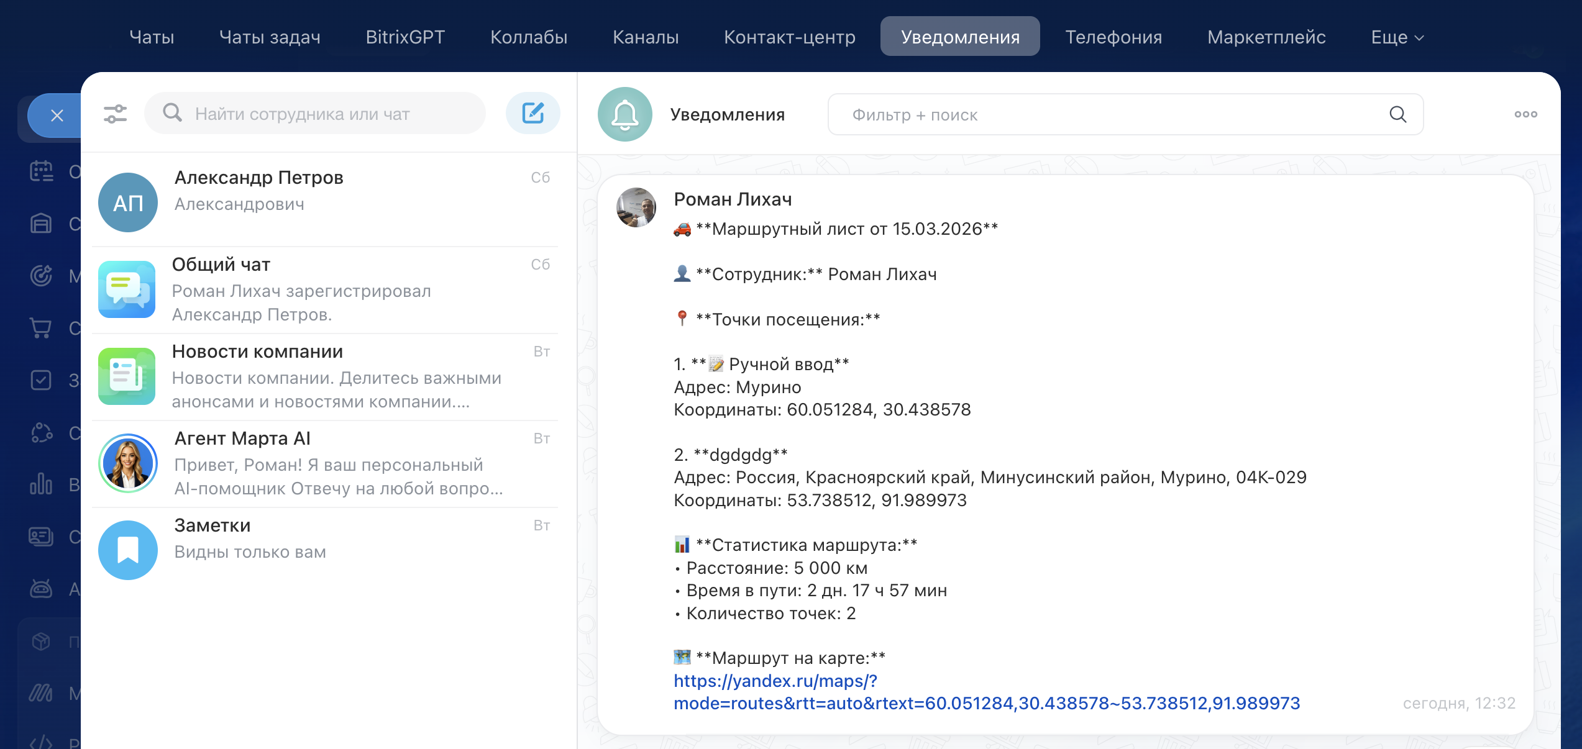Switch to the Чаты tab

pos(152,37)
